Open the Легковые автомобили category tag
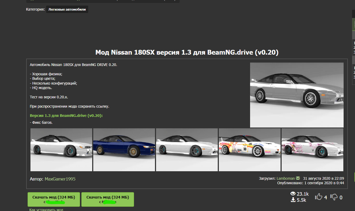The height and width of the screenshot is (211, 355). pyautogui.click(x=67, y=10)
